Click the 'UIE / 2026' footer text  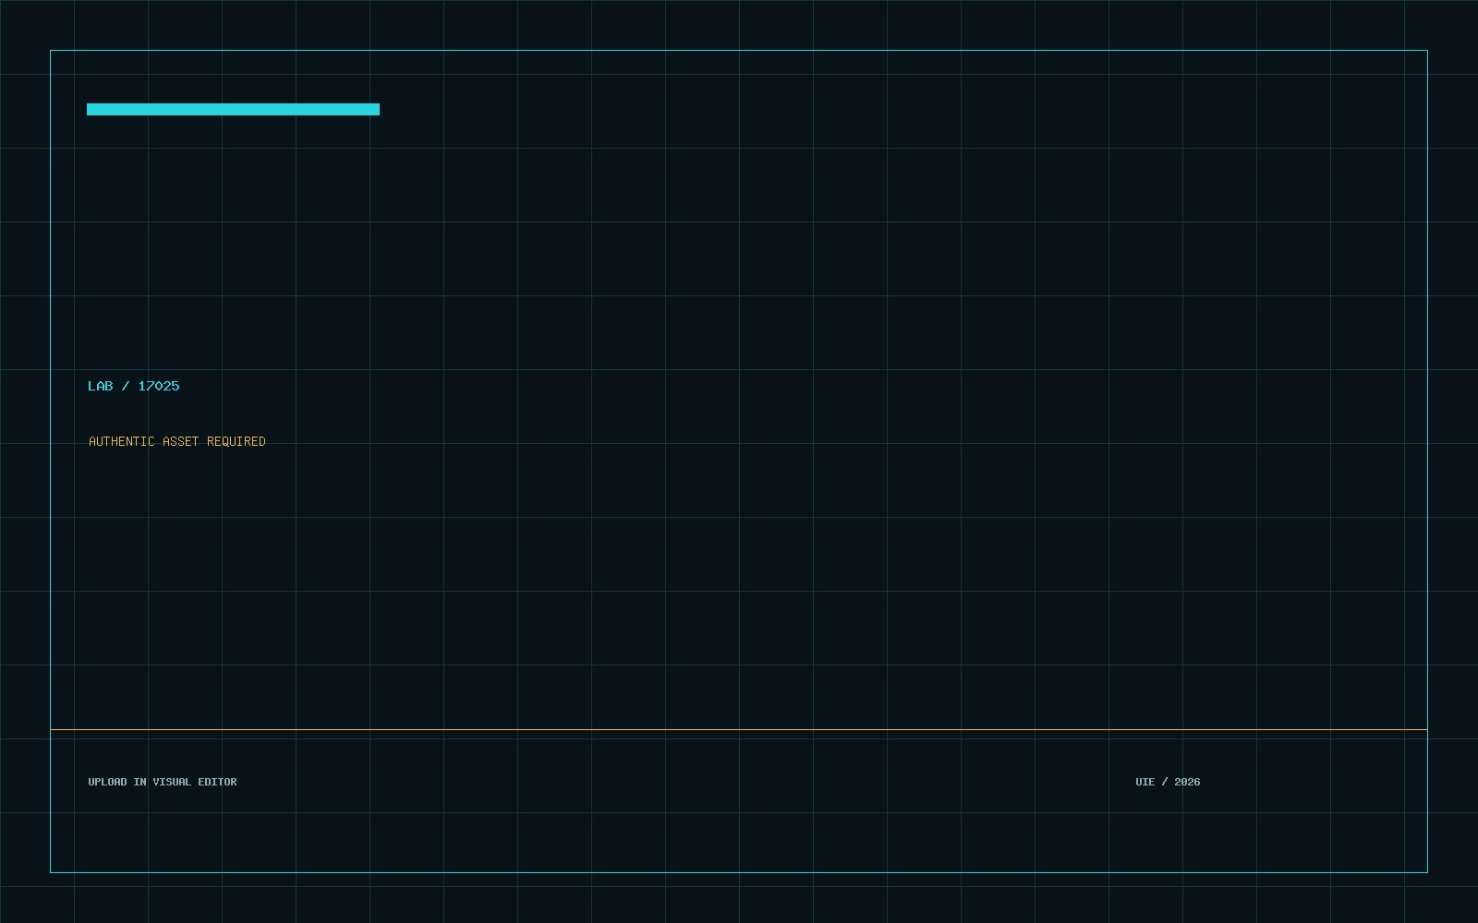pos(1168,782)
